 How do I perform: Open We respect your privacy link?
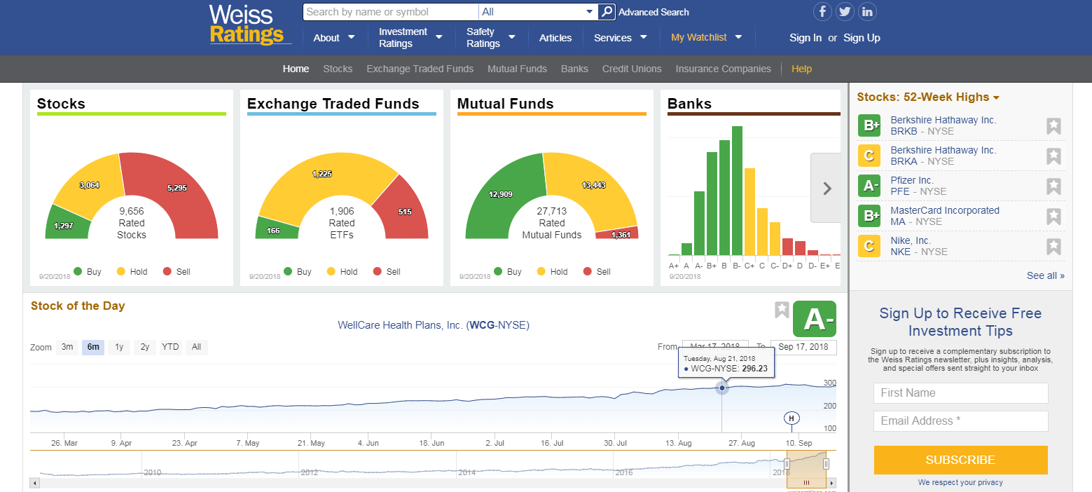point(960,482)
